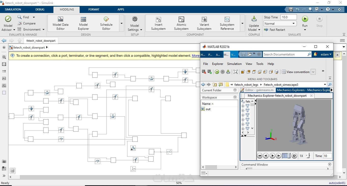Open the simulation mode Normal dropdown
The image size is (347, 186).
[280, 23]
